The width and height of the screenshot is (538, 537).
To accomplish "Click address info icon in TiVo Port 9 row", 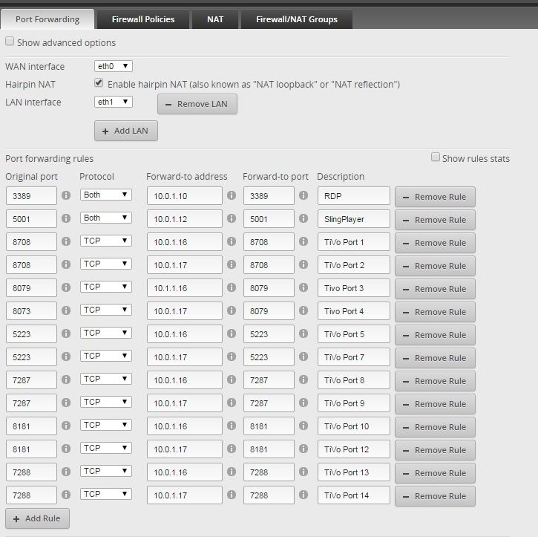I will 232,403.
